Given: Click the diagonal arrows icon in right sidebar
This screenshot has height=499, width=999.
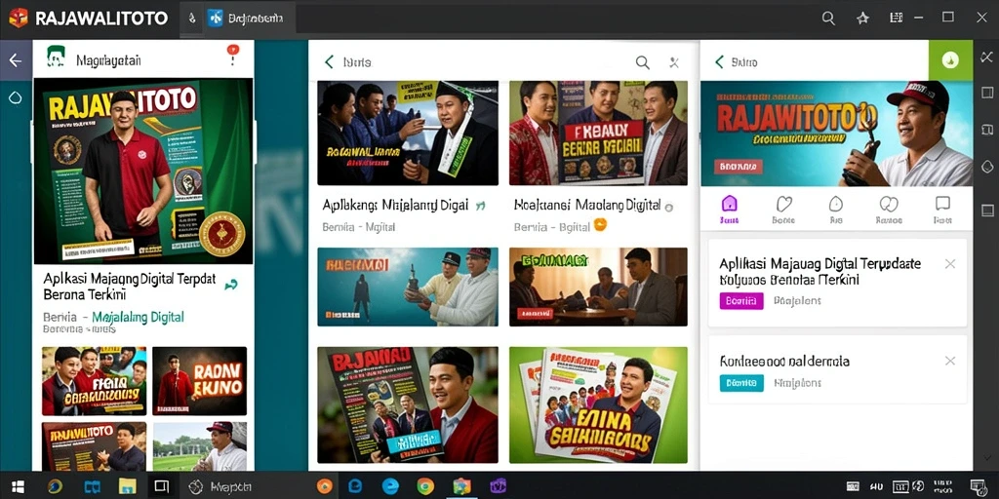Looking at the screenshot, I should point(987,57).
